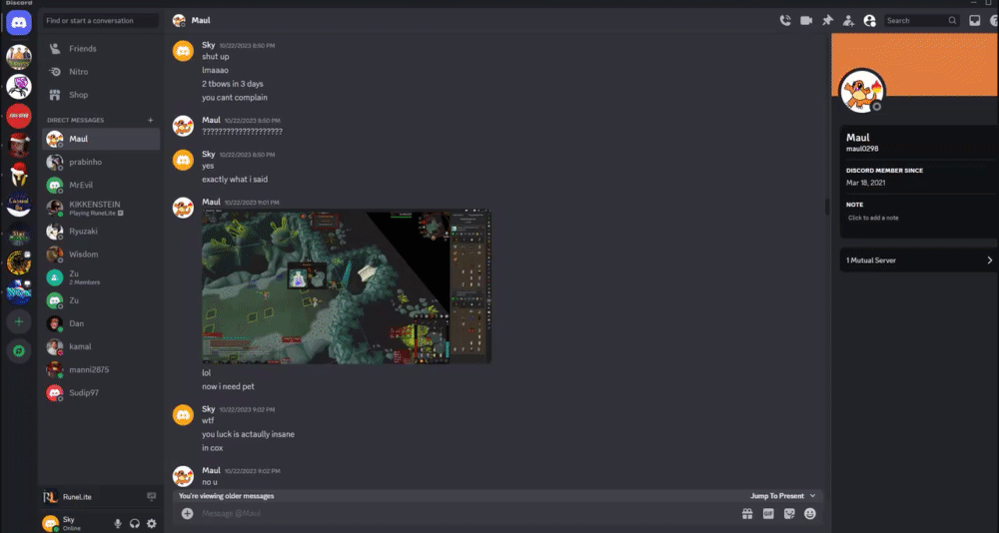Toggle microphone mute
Viewport: 999px width, 533px height.
click(118, 523)
